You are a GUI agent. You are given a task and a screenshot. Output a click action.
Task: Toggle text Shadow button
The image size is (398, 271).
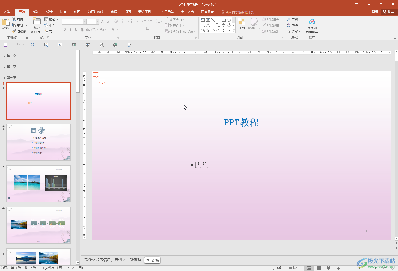(82, 29)
